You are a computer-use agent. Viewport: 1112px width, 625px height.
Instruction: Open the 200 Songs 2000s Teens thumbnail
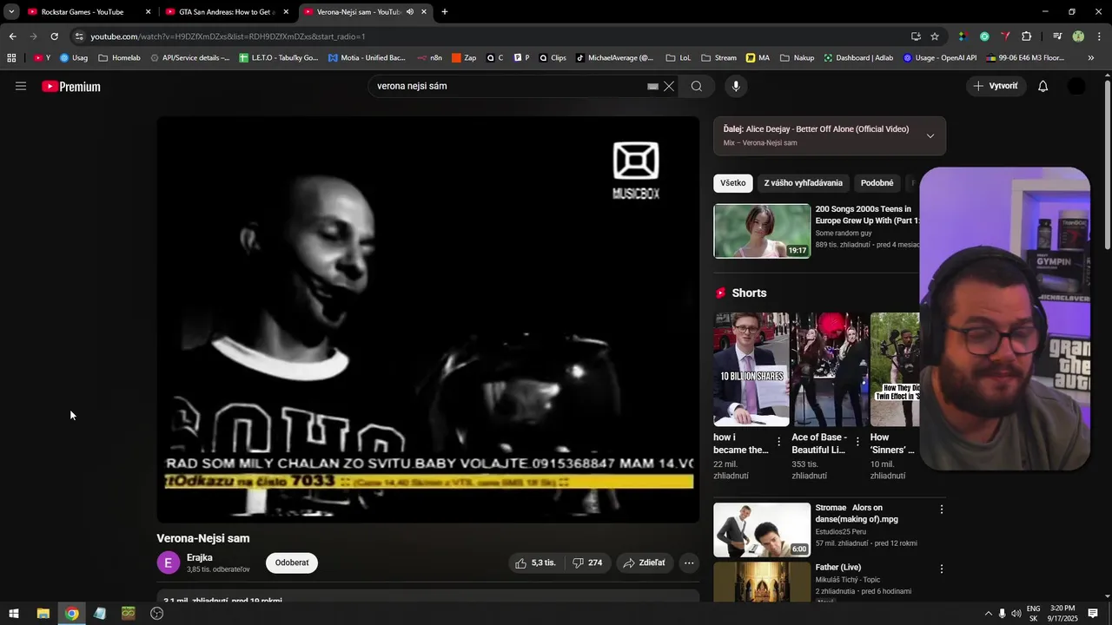[x=762, y=231]
